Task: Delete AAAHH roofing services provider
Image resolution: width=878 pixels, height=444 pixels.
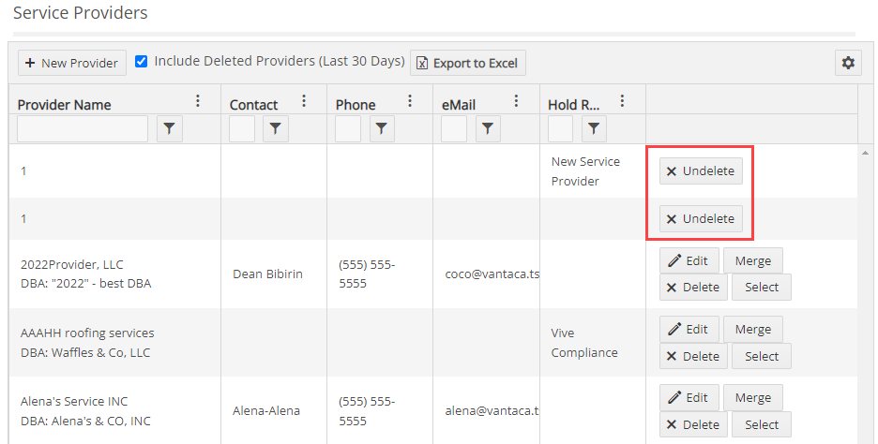Action: [693, 356]
